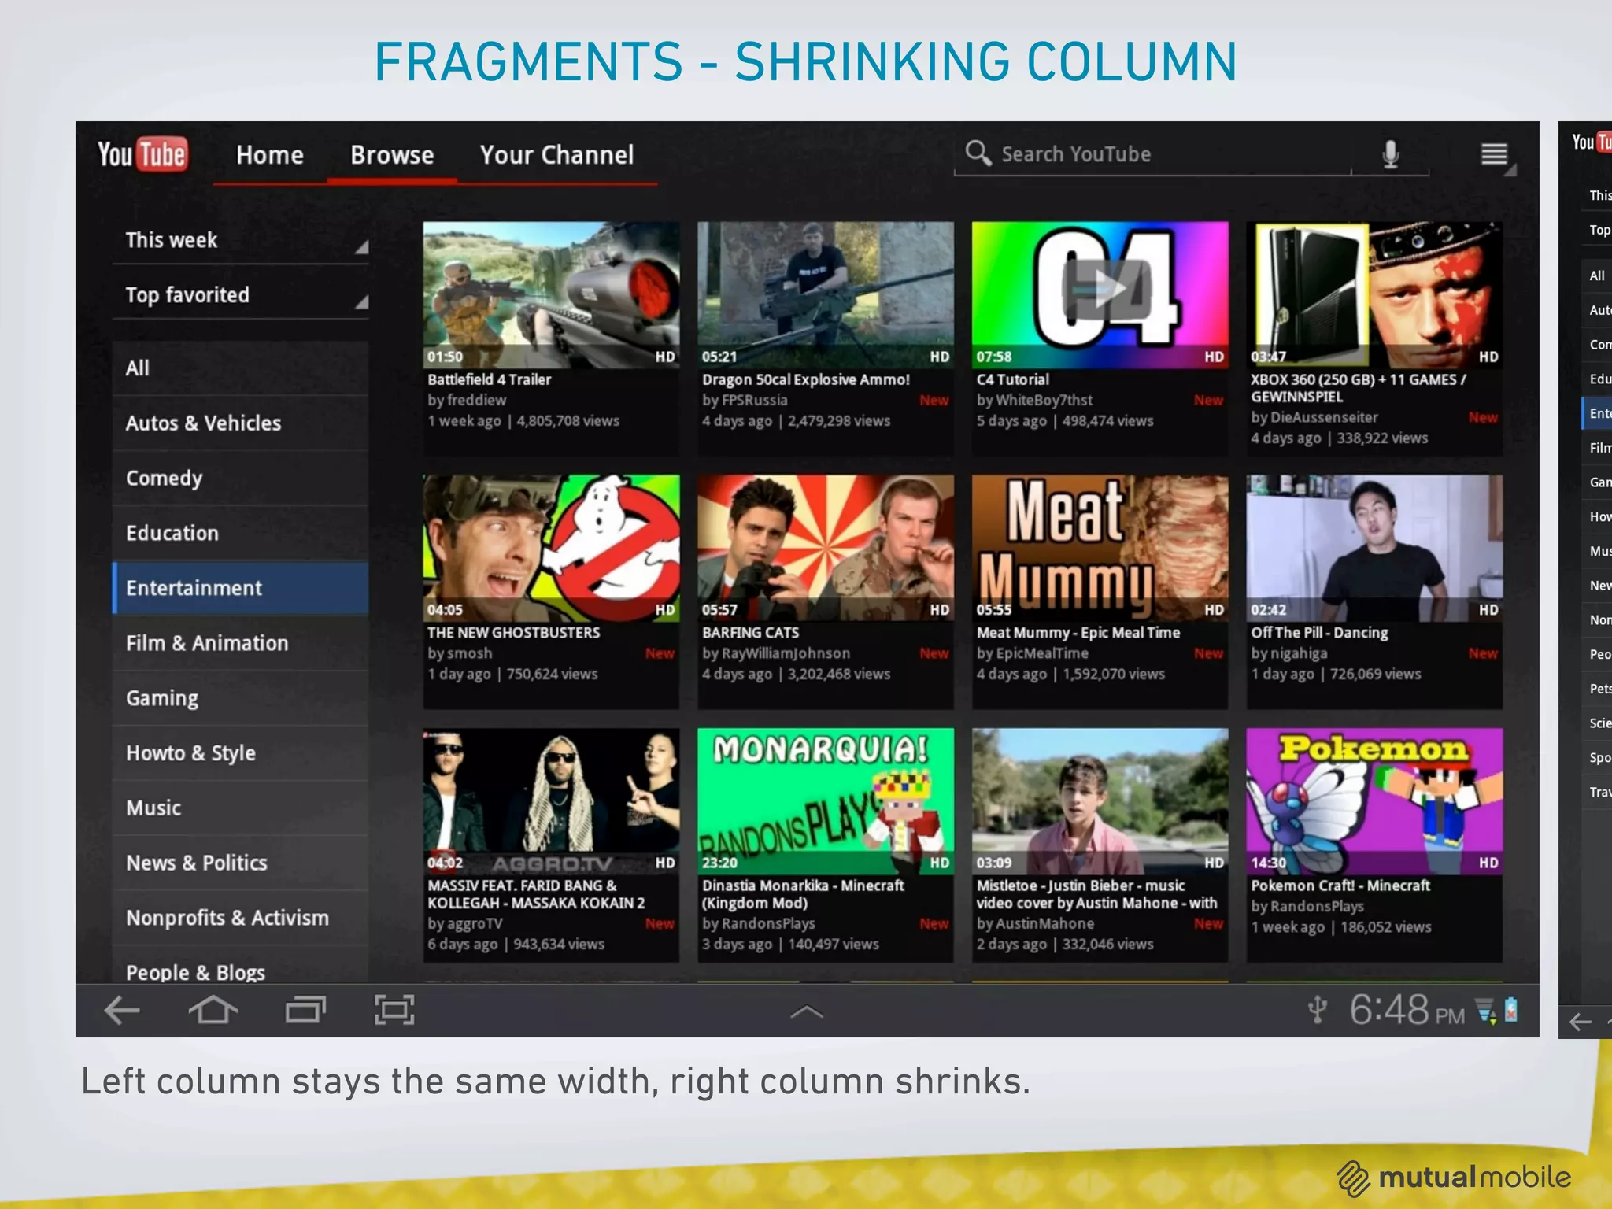Select the Comedy category
Screen dimensions: 1612x1209
(241, 478)
